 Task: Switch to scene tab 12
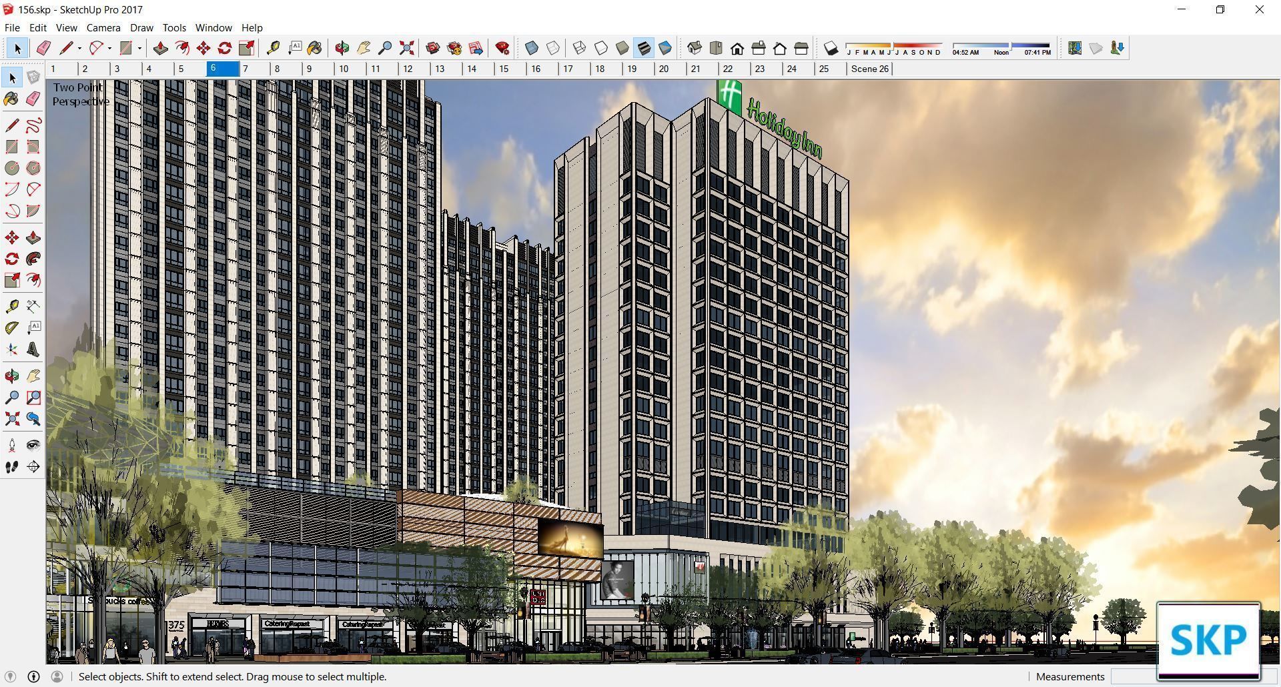click(415, 69)
